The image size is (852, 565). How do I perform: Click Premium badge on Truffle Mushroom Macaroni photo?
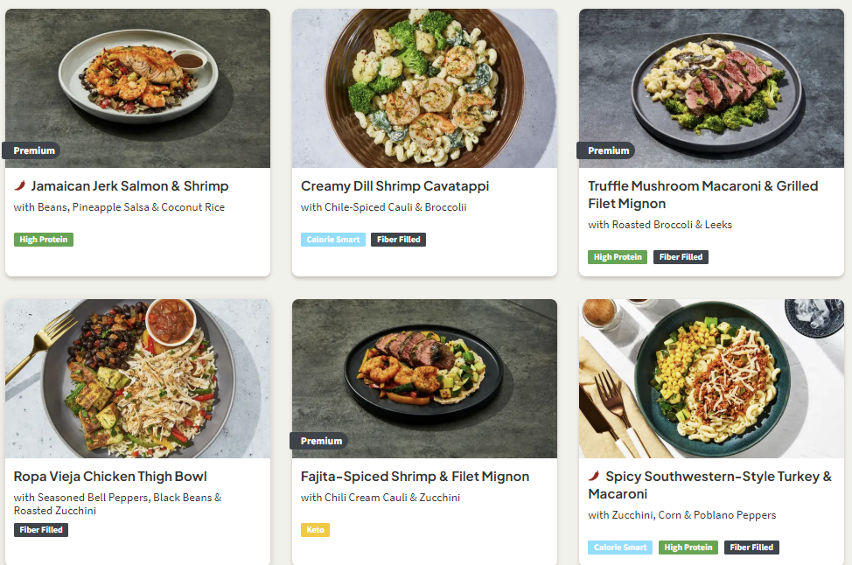608,150
